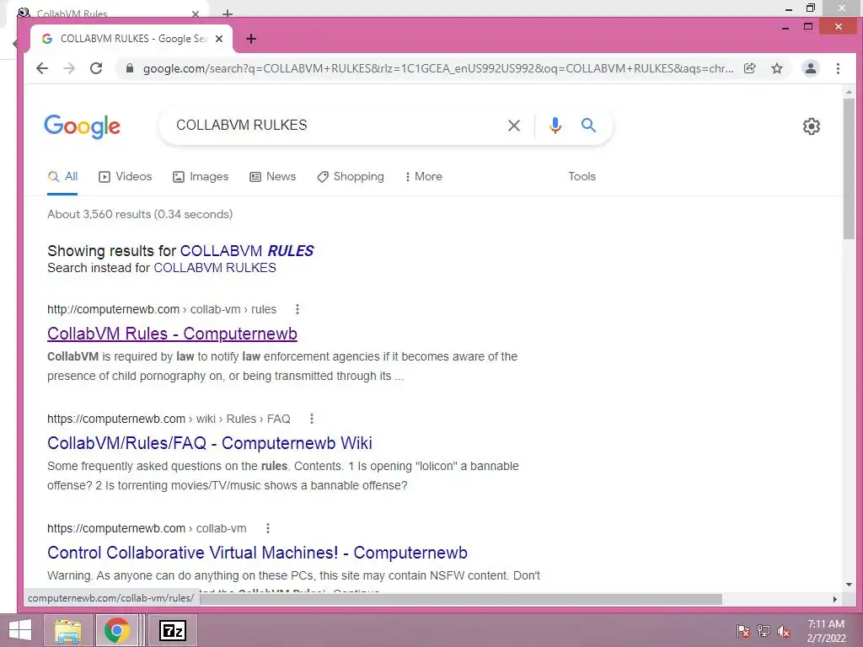Image resolution: width=863 pixels, height=647 pixels.
Task: Open CollabVM Rules - Computernewb result
Action: [x=172, y=334]
